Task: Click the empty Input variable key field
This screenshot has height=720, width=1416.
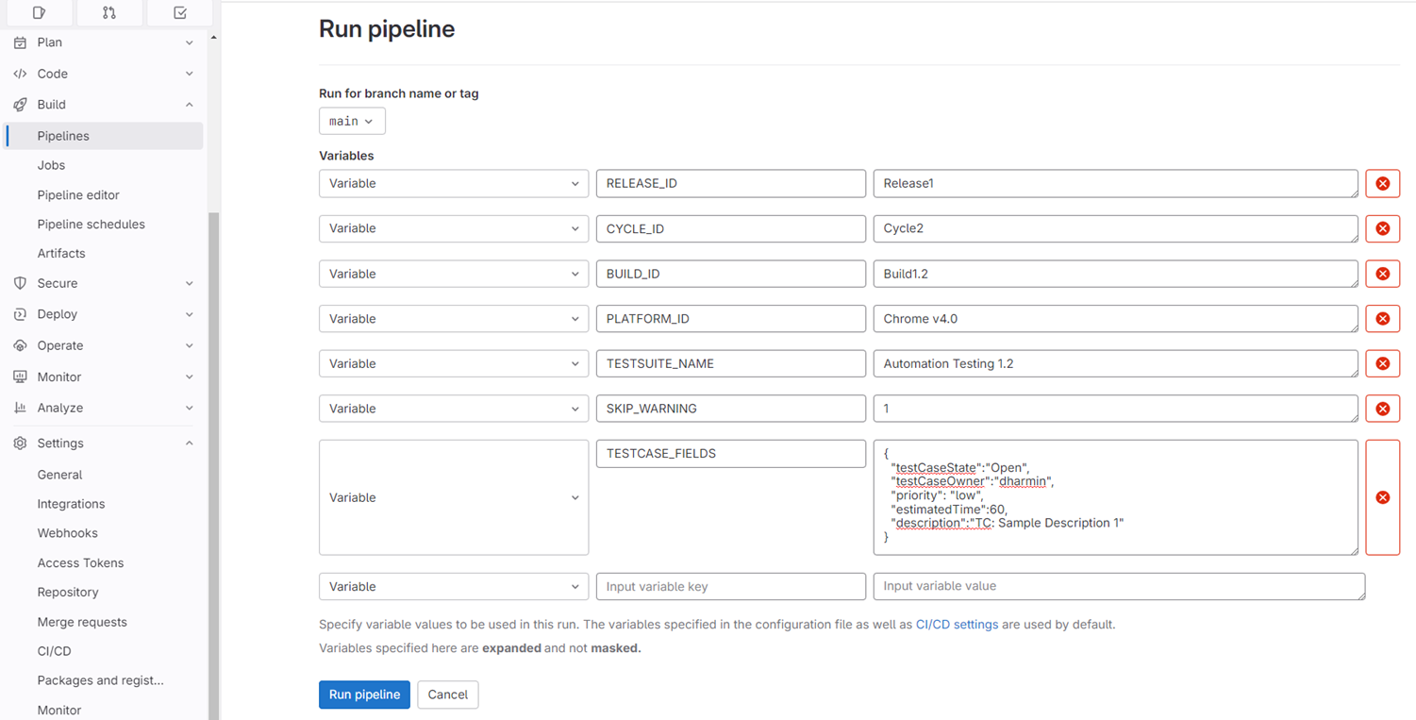Action: [730, 586]
